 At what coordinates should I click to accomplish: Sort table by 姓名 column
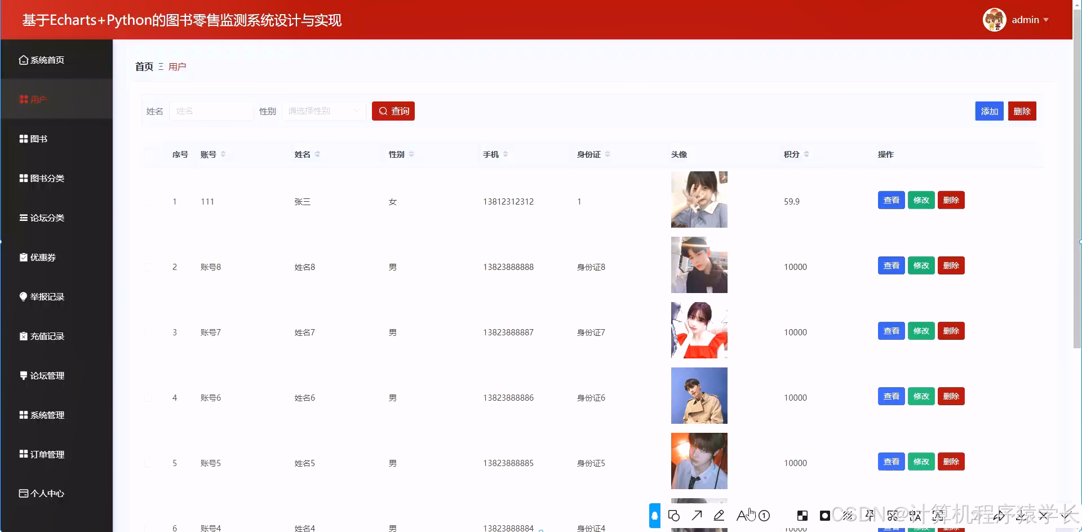(x=317, y=154)
